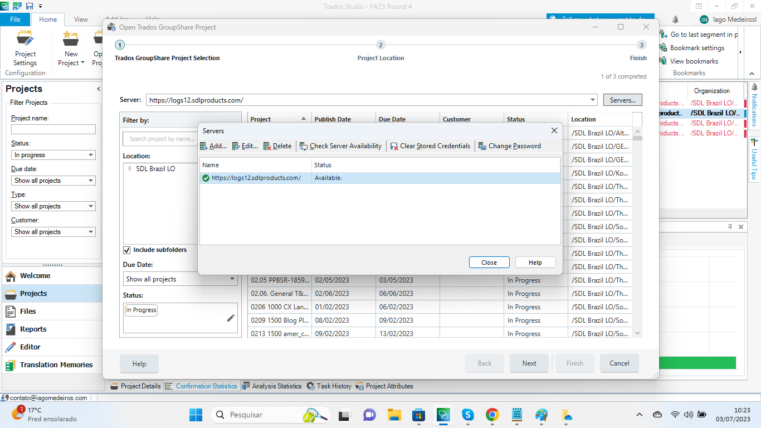Click Check Server Availability icon
The height and width of the screenshot is (428, 761).
(304, 146)
